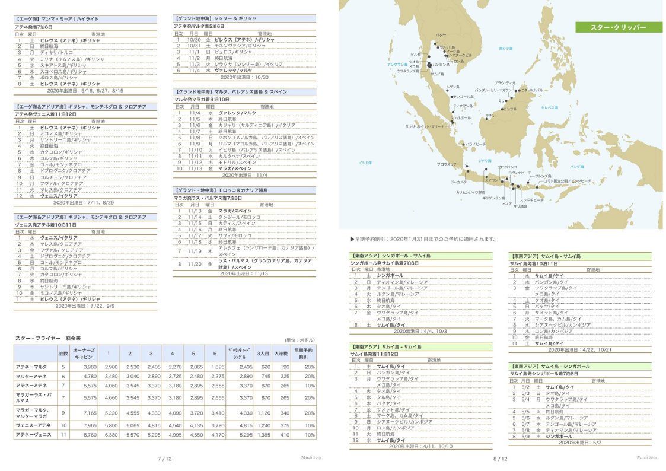Click departure dates '5/16、6/27、8/15'
Image resolution: width=666 pixels, height=471 pixels.
click(x=103, y=90)
